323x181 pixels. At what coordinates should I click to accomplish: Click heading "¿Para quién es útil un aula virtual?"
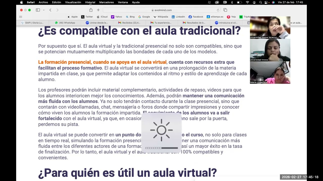click(x=127, y=173)
